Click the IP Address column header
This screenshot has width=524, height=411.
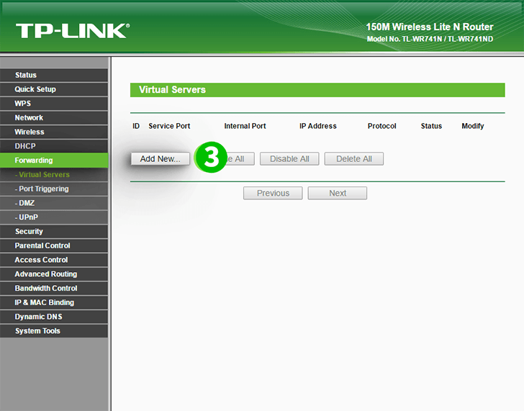point(318,126)
